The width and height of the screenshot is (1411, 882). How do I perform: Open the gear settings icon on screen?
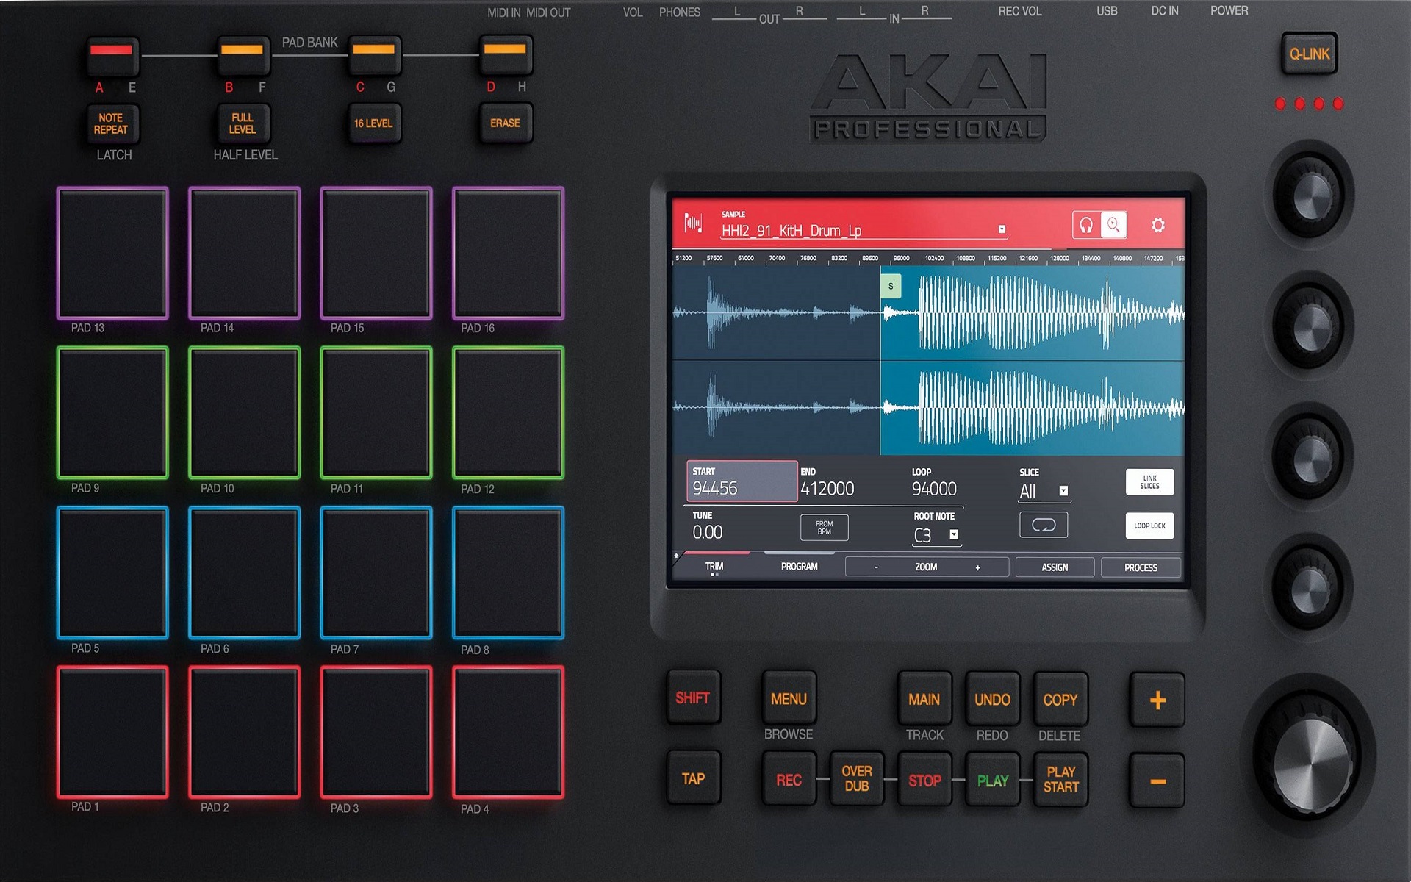1158,225
